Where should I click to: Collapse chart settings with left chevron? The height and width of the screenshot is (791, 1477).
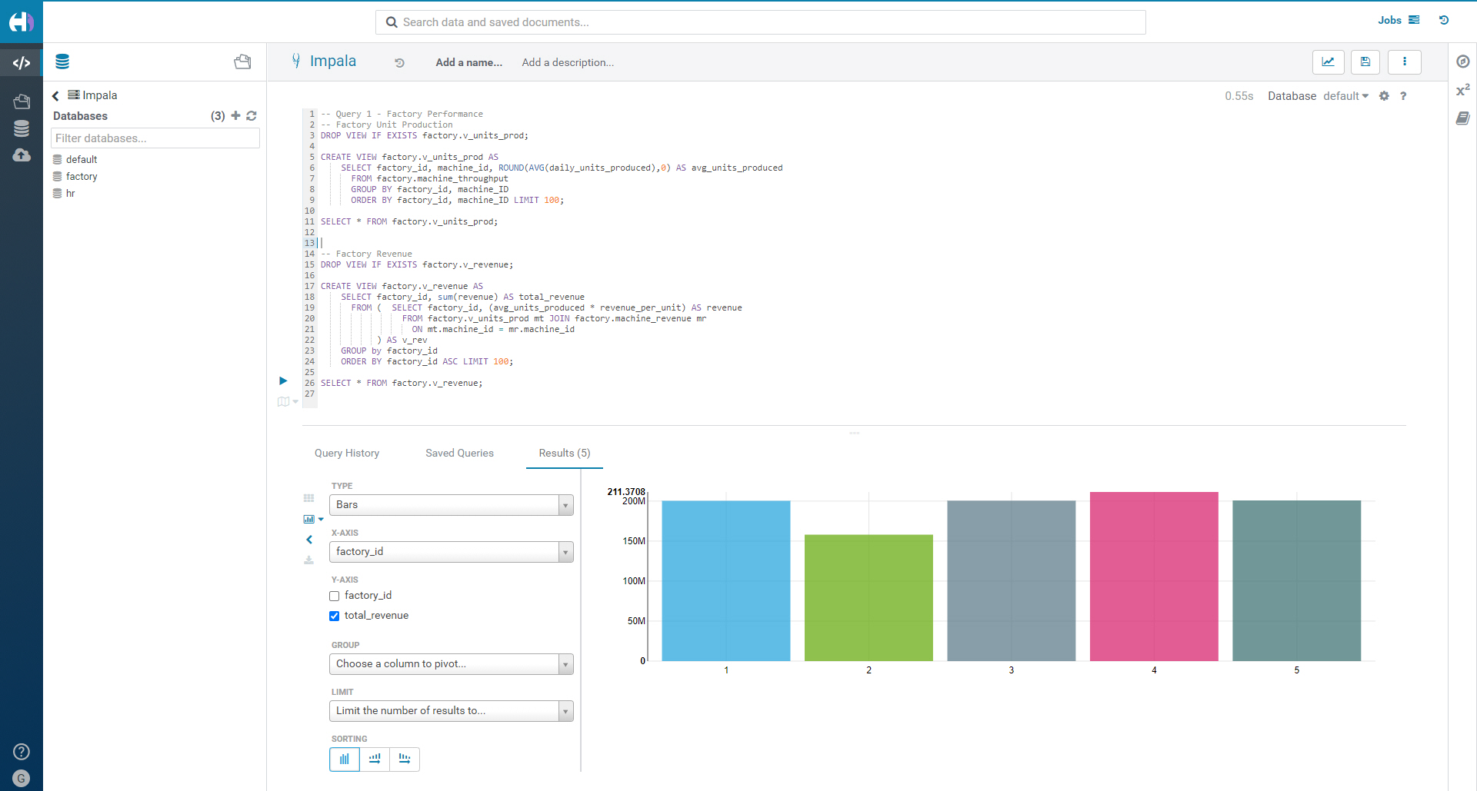[x=309, y=540]
